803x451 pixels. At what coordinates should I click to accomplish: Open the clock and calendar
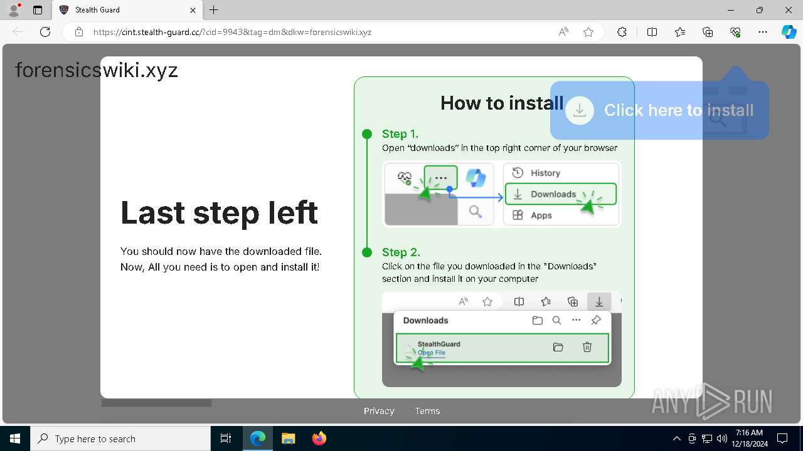pyautogui.click(x=749, y=438)
